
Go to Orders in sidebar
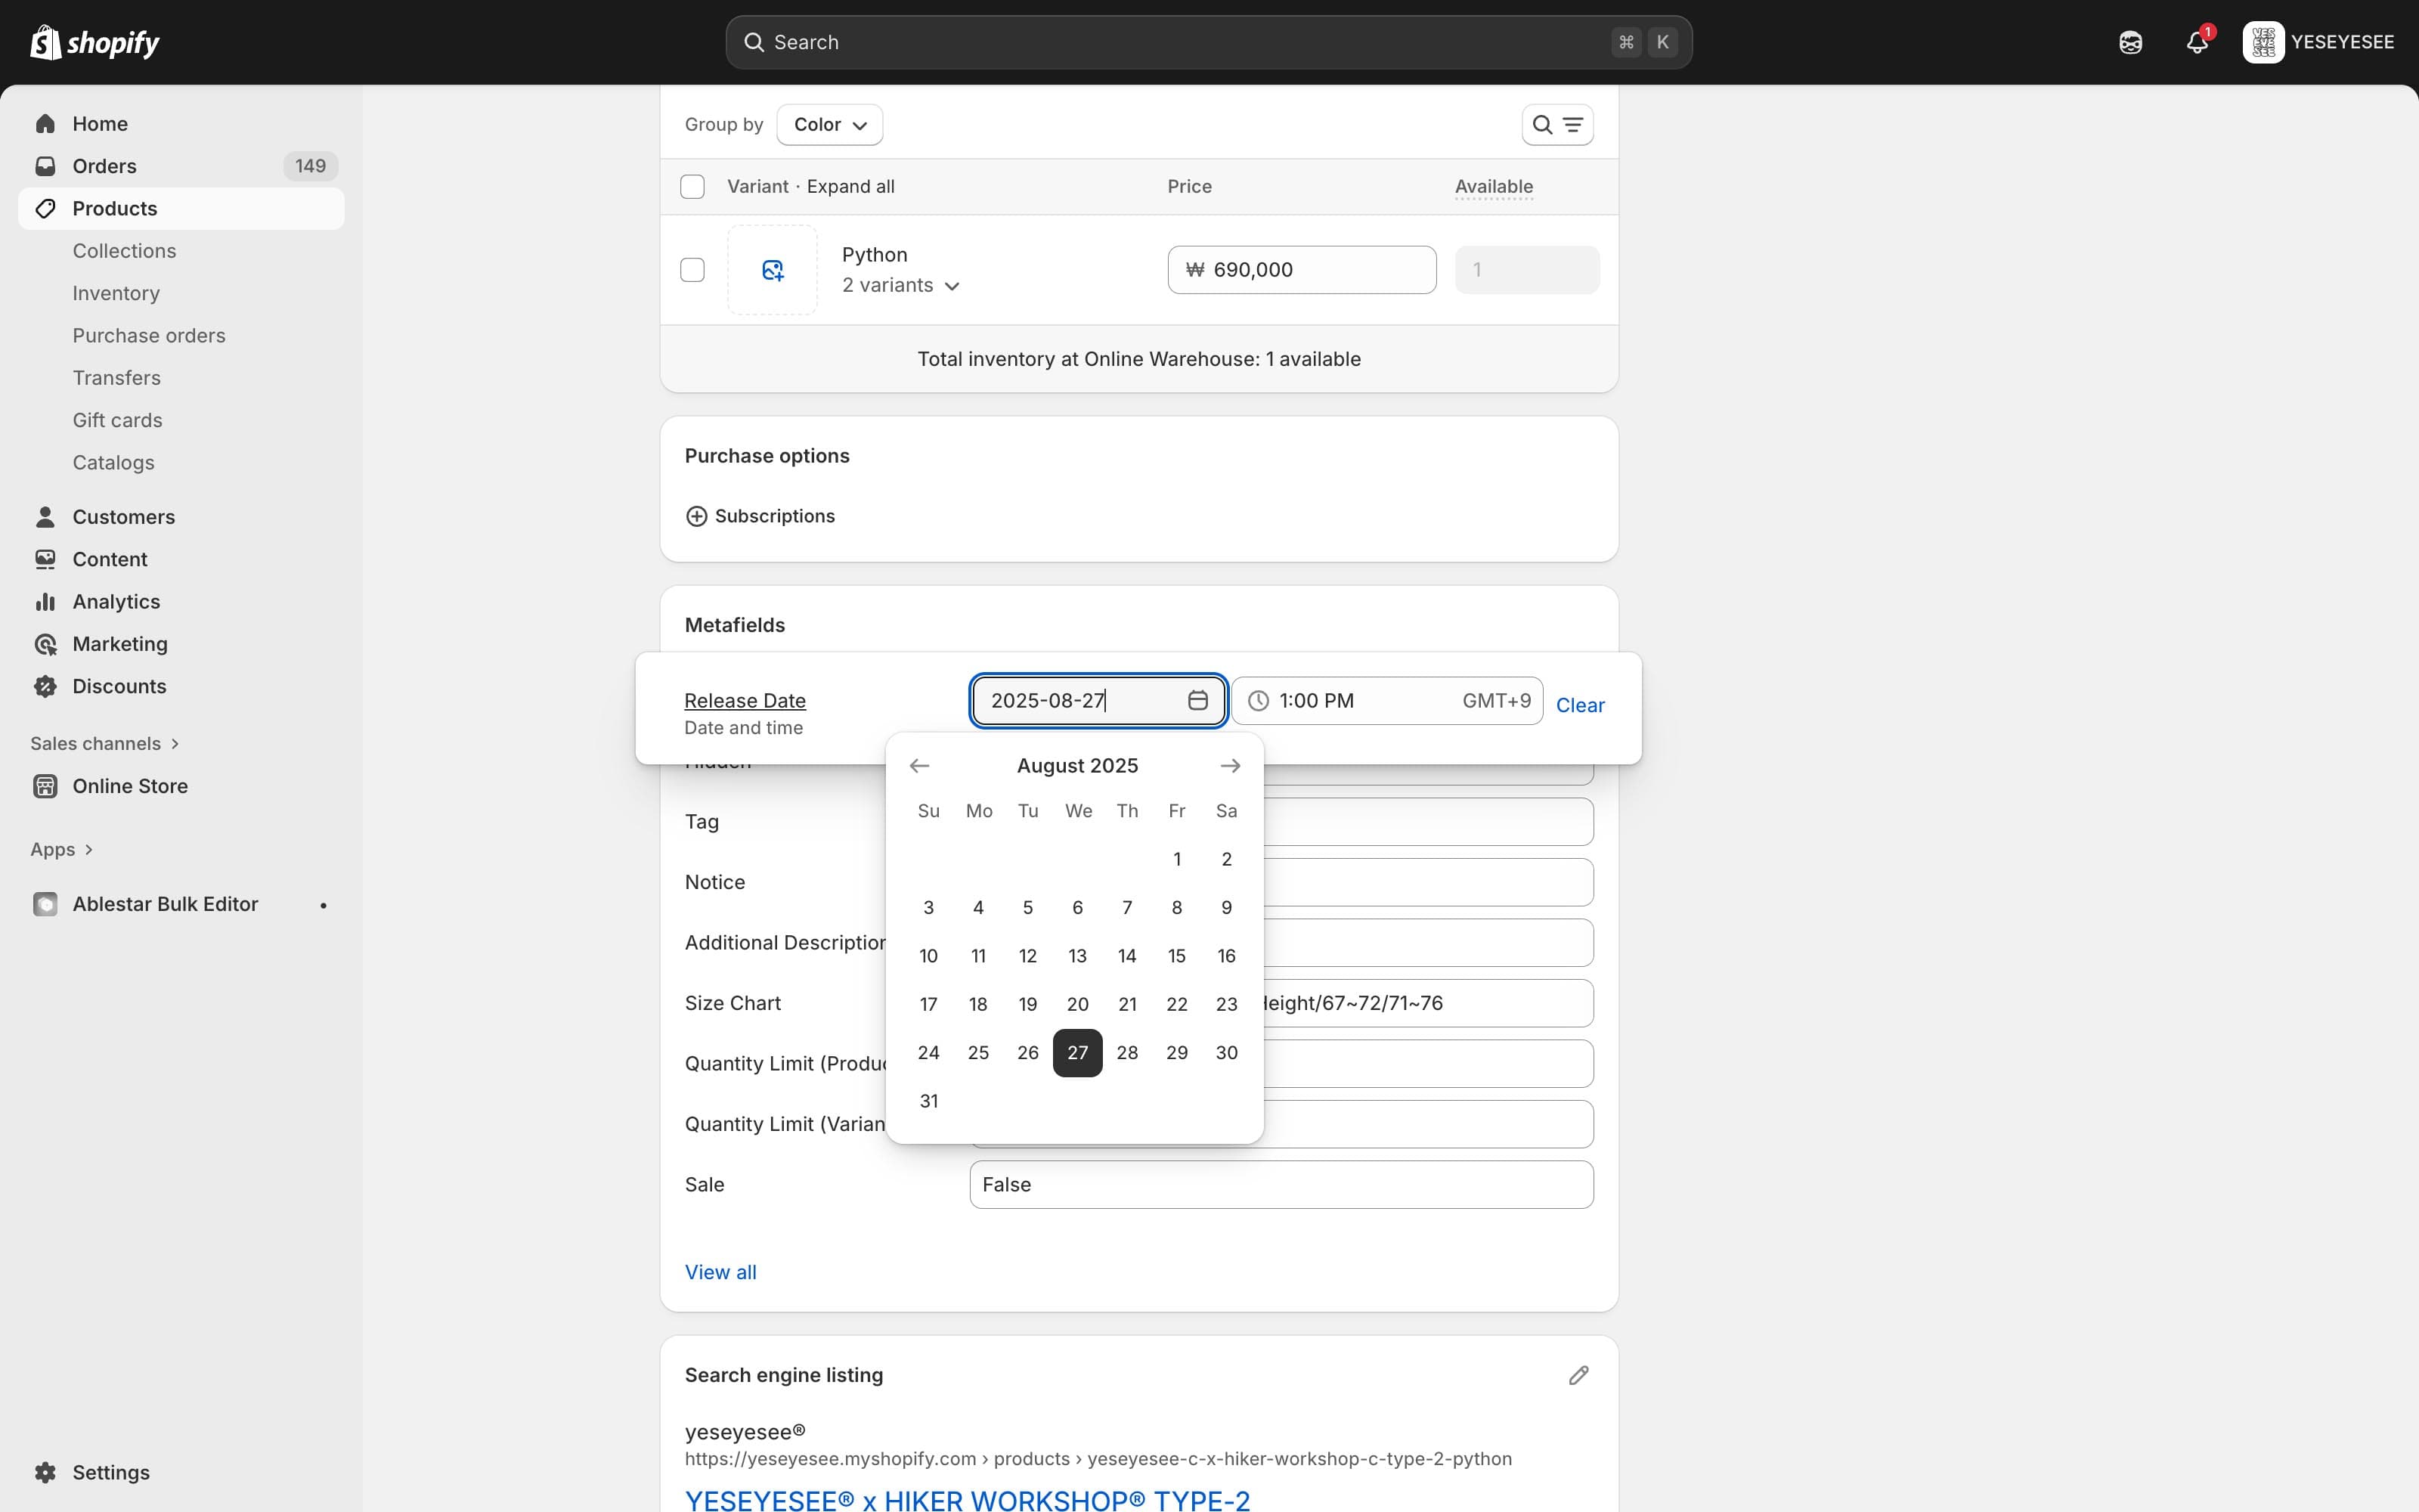coord(104,166)
